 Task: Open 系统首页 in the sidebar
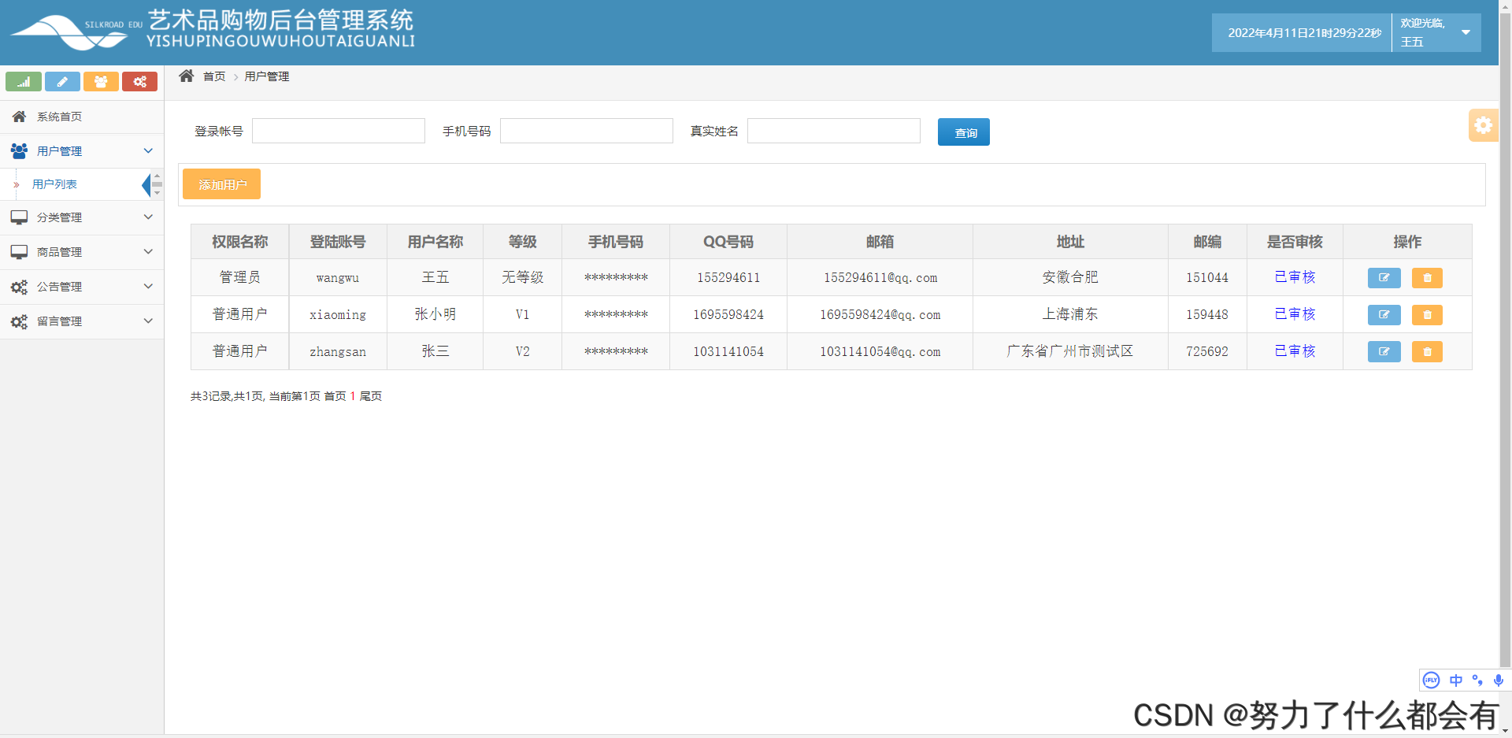(82, 117)
